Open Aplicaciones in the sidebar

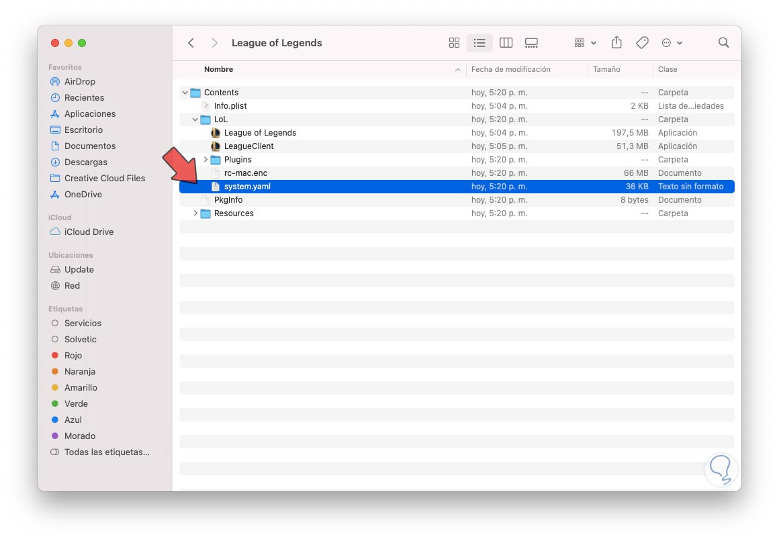pos(90,113)
